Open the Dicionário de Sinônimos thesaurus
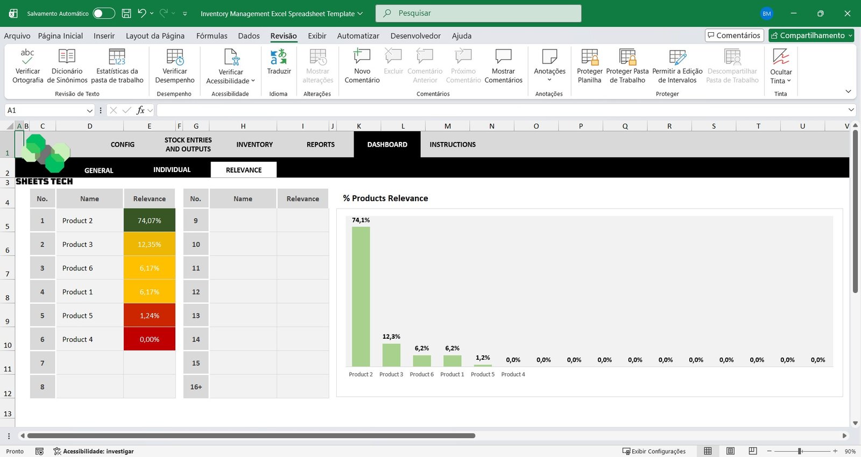This screenshot has height=457, width=861. 67,56
